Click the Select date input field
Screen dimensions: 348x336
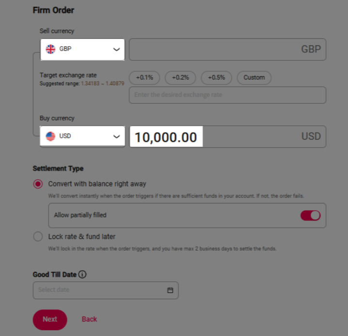click(x=99, y=290)
